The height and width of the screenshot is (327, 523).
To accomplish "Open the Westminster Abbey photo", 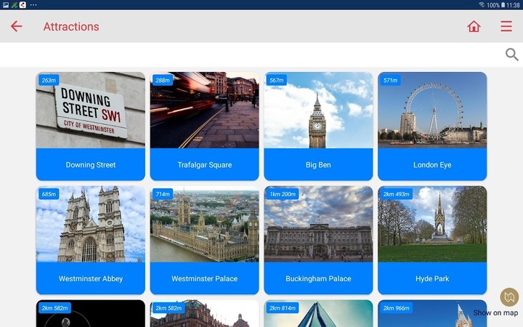I will click(x=90, y=224).
